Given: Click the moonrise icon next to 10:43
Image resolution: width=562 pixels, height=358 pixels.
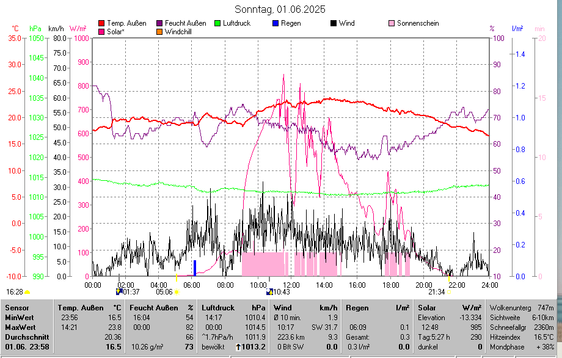Looking at the screenshot, I should pos(269,291).
